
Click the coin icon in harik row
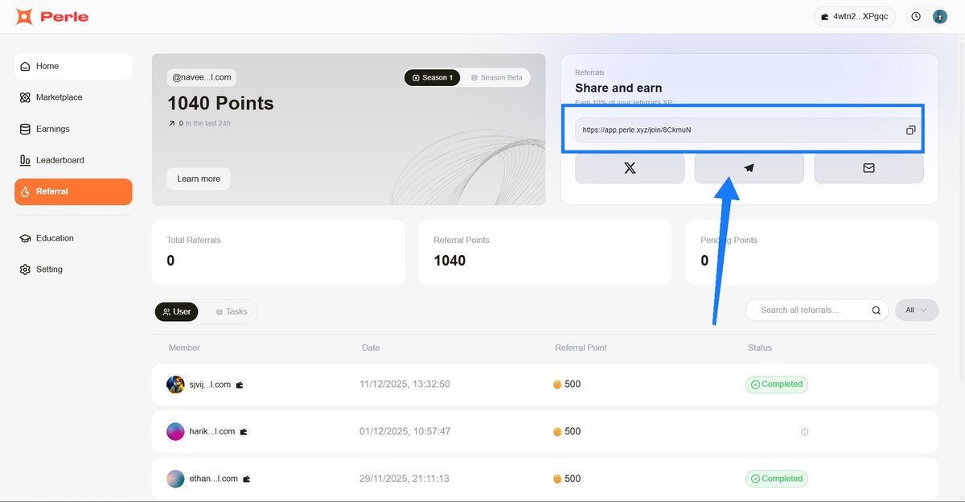557,432
